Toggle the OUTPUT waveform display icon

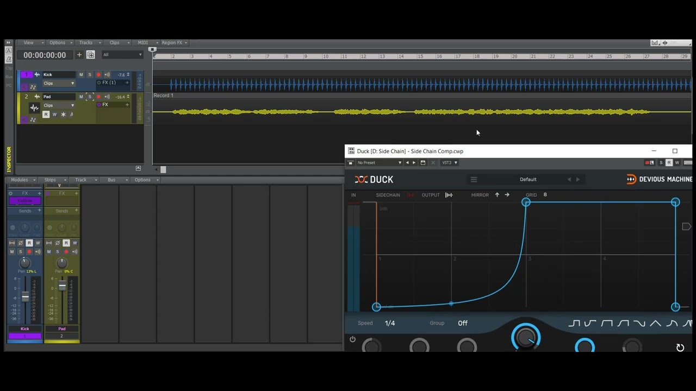[x=449, y=195]
